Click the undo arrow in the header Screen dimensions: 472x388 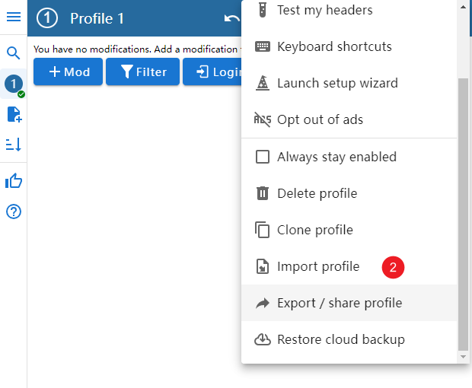(231, 18)
